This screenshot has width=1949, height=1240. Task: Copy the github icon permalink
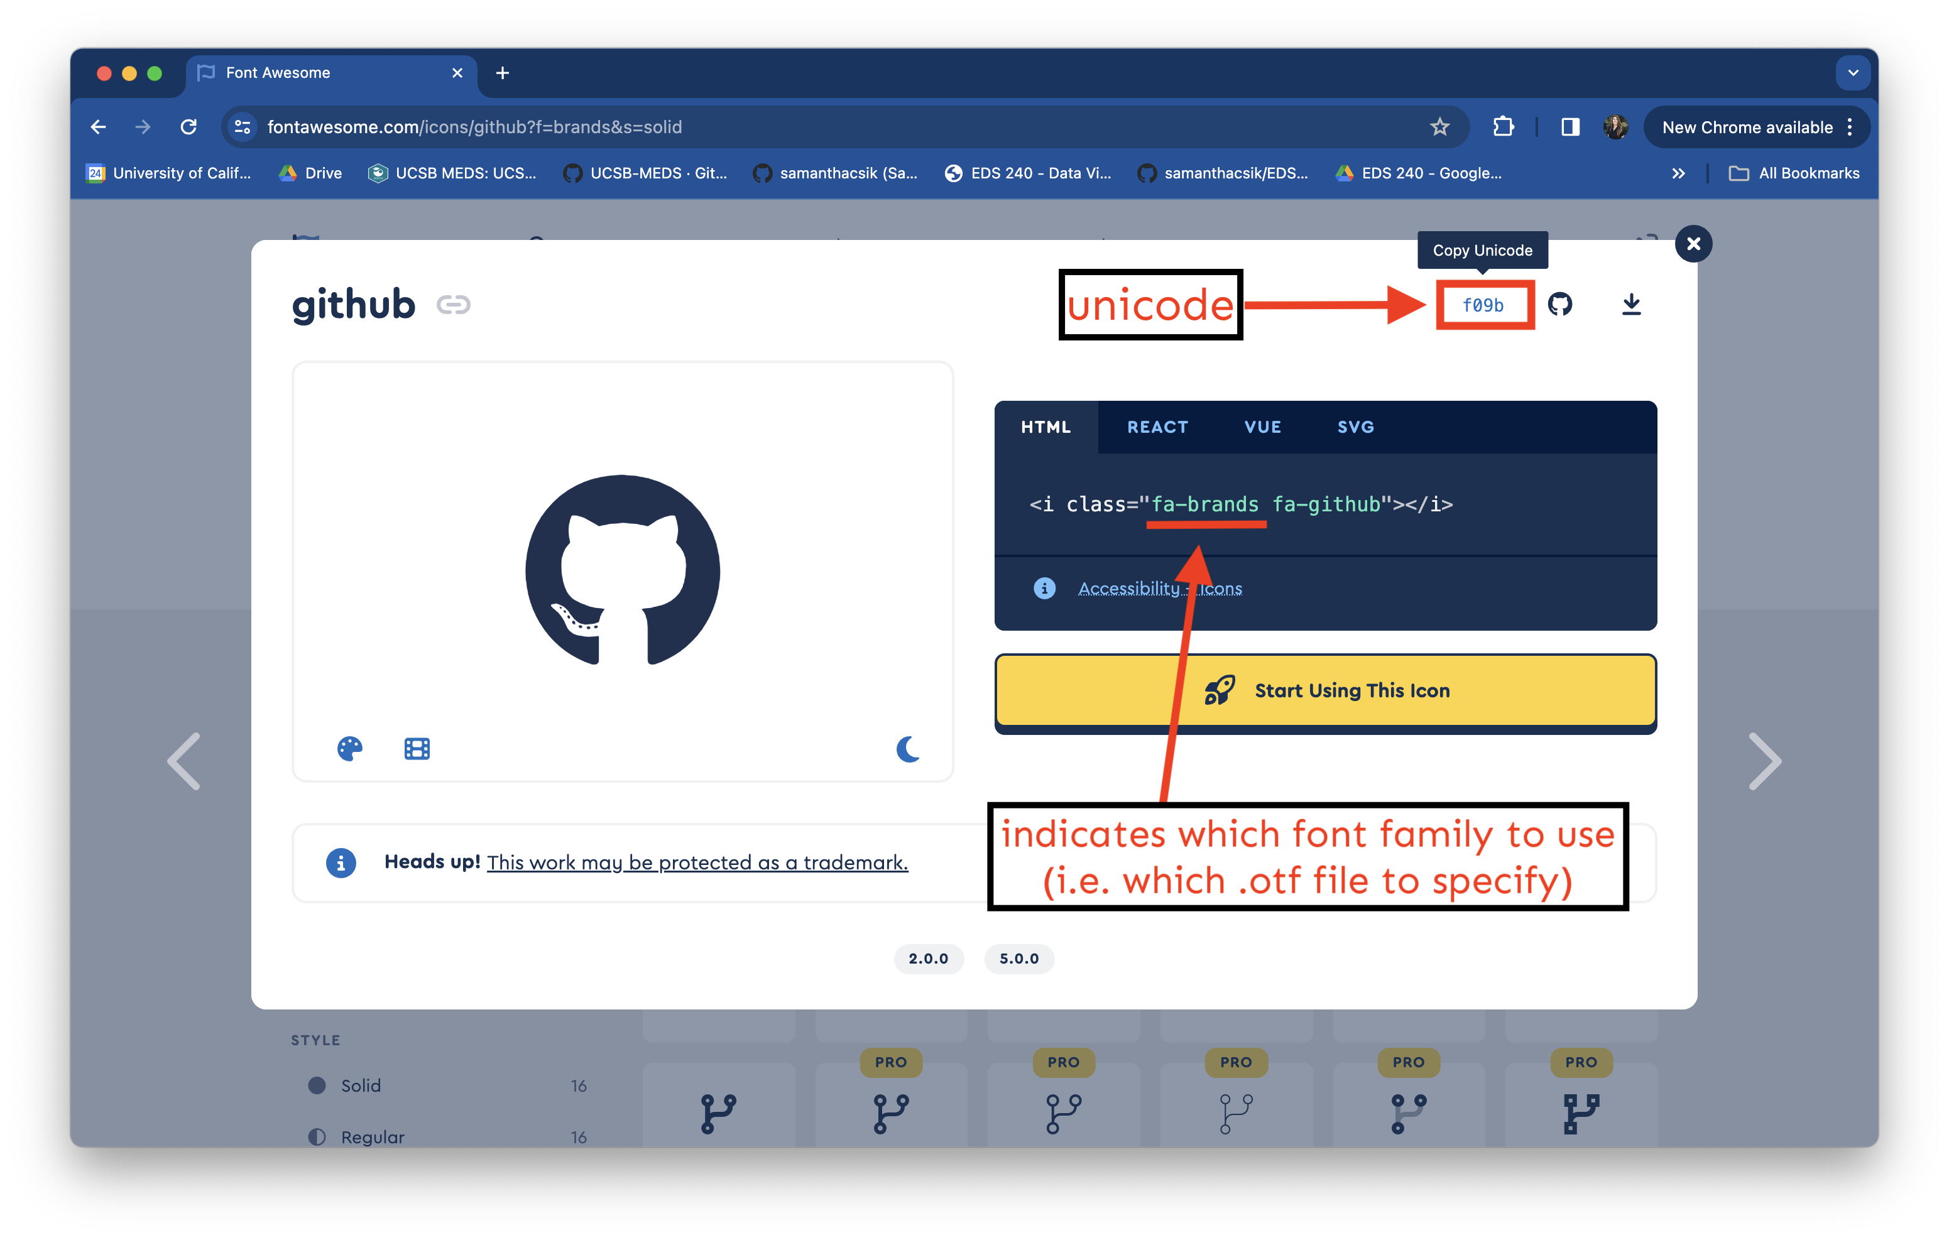453,304
